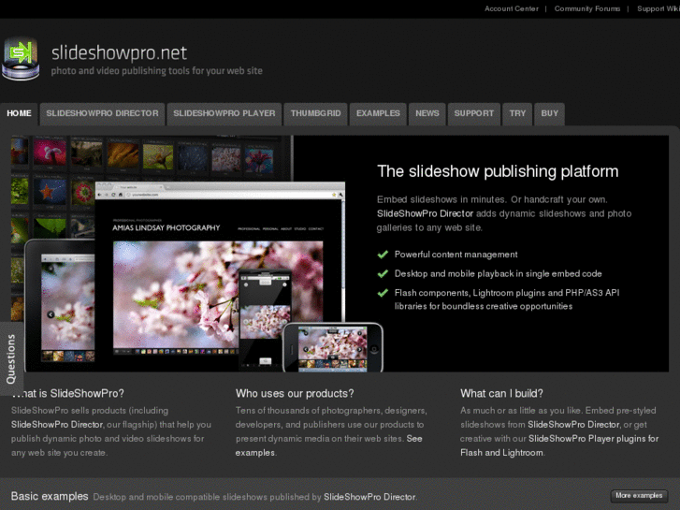Click the 'Powerful content management' text
The height and width of the screenshot is (510, 680).
tap(456, 255)
